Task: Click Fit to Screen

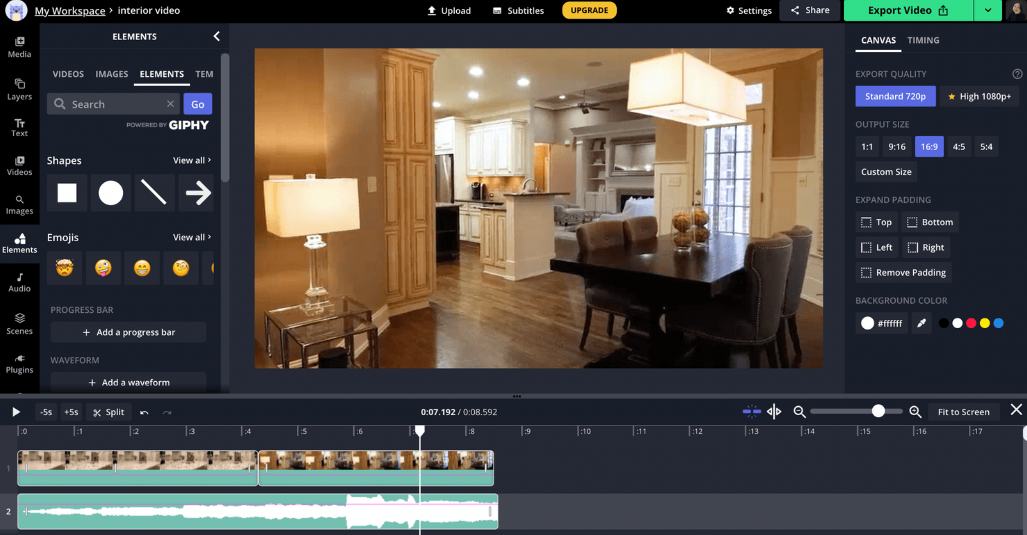Action: pos(963,412)
